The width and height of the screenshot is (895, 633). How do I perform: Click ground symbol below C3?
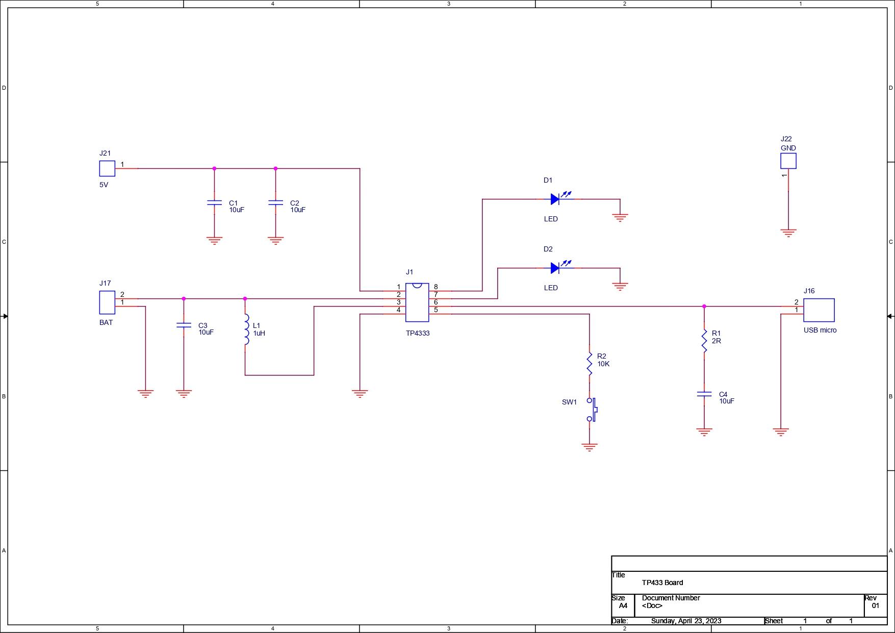click(x=184, y=394)
